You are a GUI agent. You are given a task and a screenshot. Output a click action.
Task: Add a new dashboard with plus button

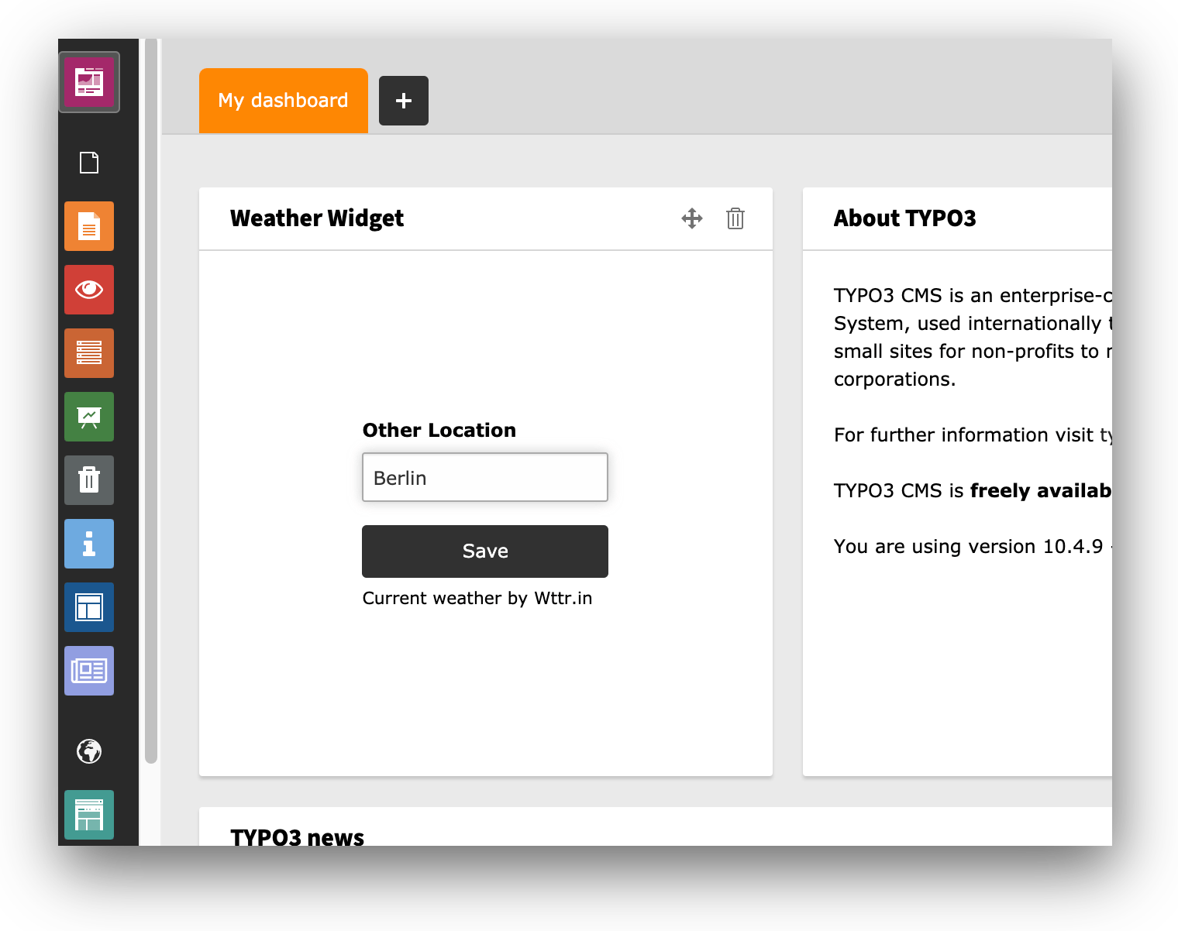point(404,101)
